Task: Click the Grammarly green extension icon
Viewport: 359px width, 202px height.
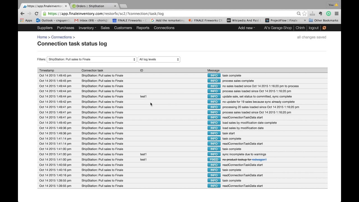Action: [328, 13]
